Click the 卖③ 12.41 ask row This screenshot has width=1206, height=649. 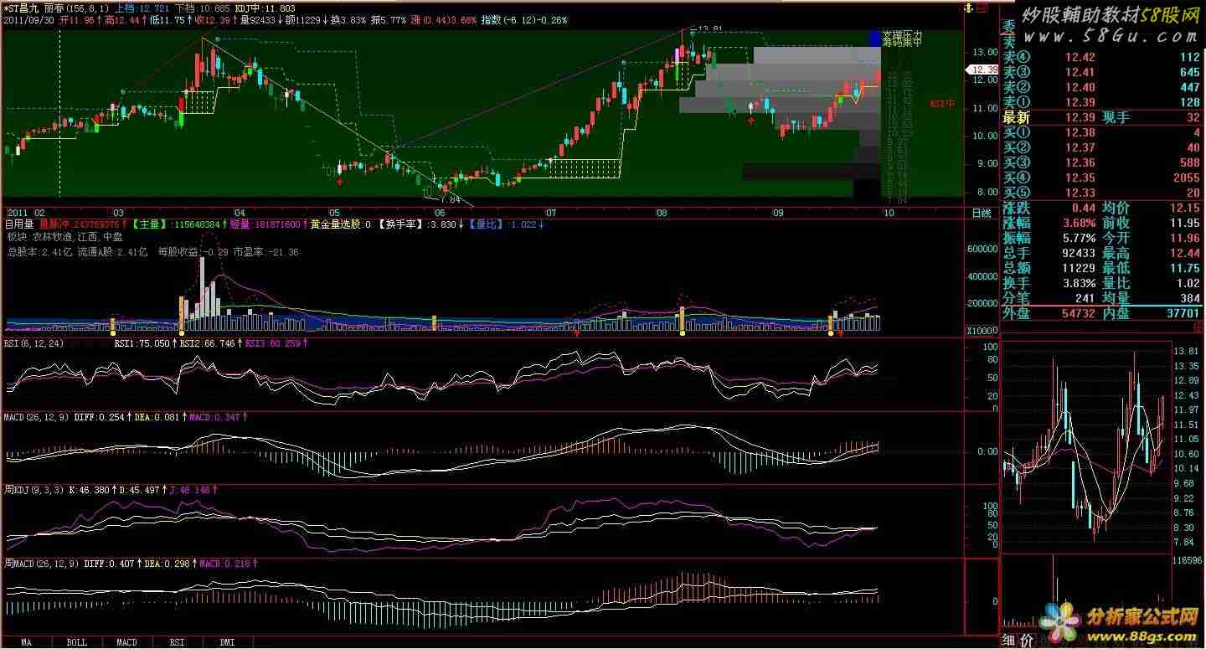(x=1102, y=72)
